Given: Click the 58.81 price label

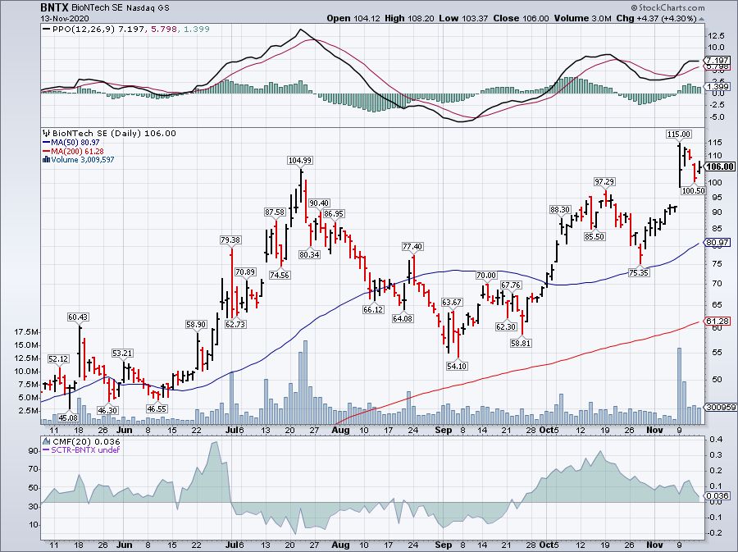Looking at the screenshot, I should [x=521, y=344].
